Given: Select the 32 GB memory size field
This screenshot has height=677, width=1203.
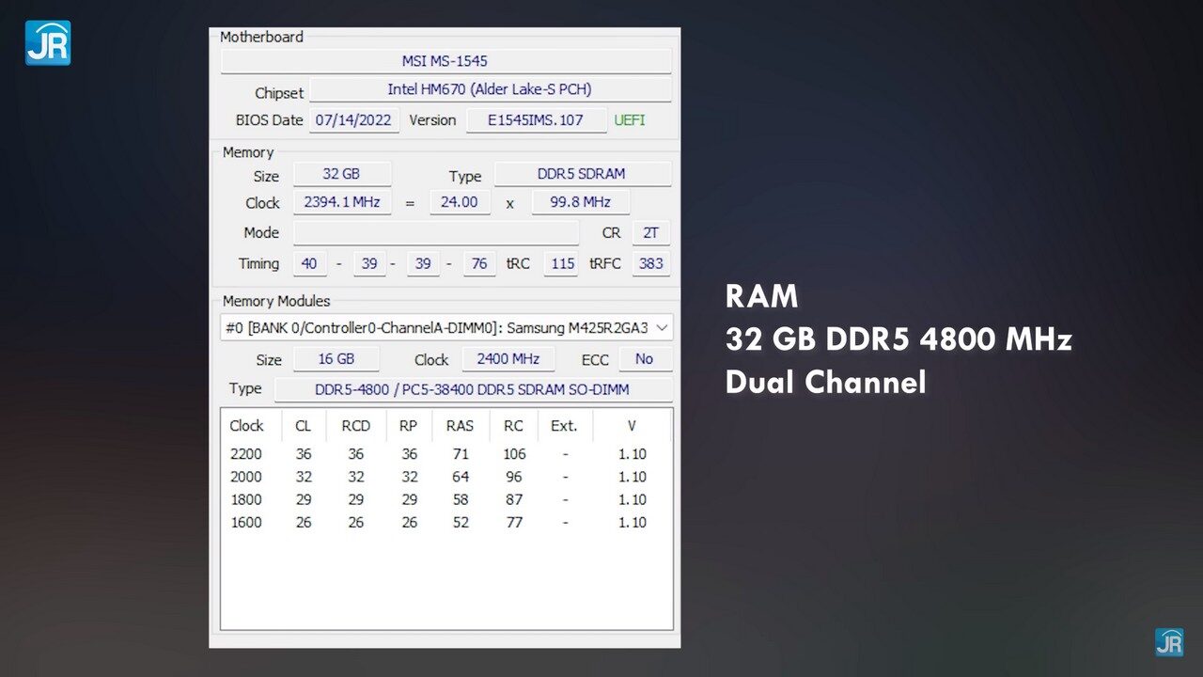Looking at the screenshot, I should click(x=342, y=173).
